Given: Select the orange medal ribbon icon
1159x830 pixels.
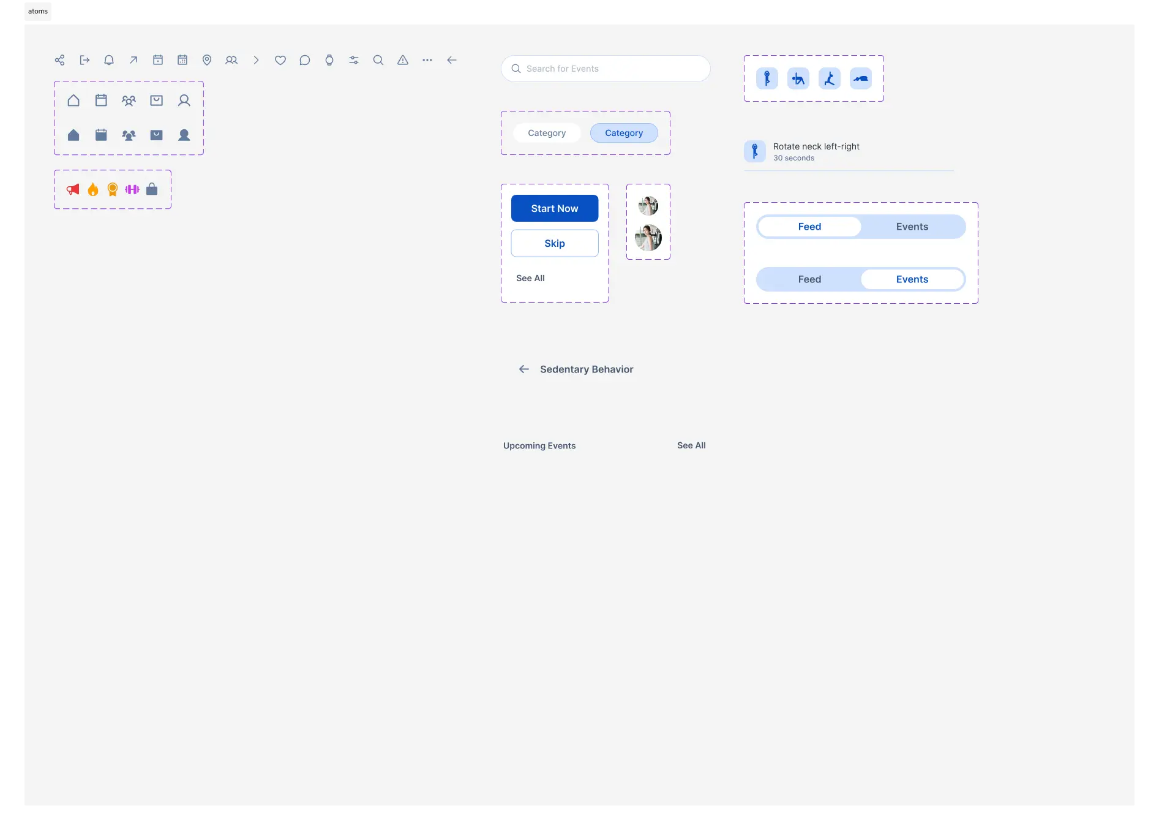Looking at the screenshot, I should click(x=113, y=189).
